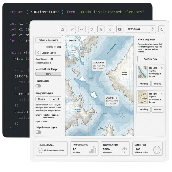Click 'Layer 2: None' text

[41, 122]
